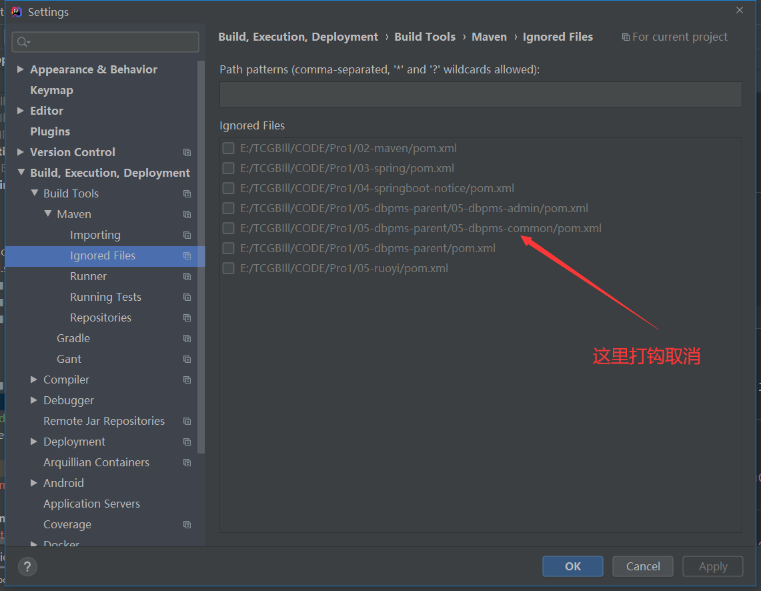Click project-level icon beside Gradle

click(x=187, y=338)
